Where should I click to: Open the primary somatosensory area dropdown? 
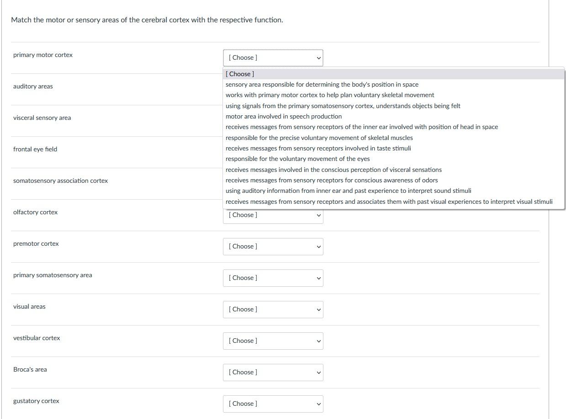pos(273,278)
